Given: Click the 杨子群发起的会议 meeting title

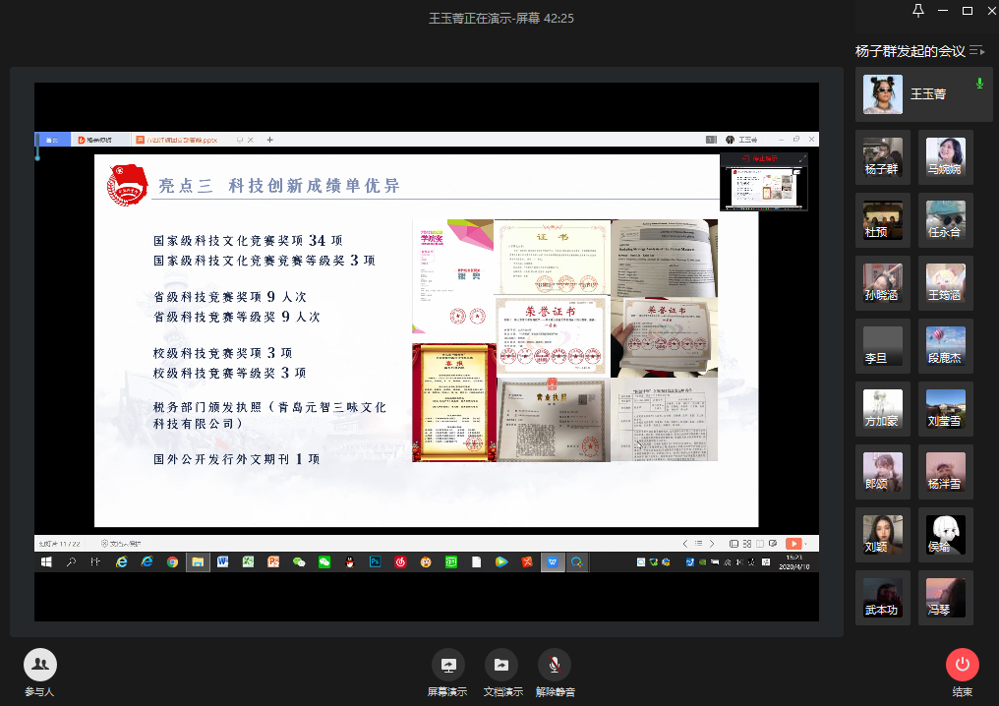Looking at the screenshot, I should [x=910, y=51].
